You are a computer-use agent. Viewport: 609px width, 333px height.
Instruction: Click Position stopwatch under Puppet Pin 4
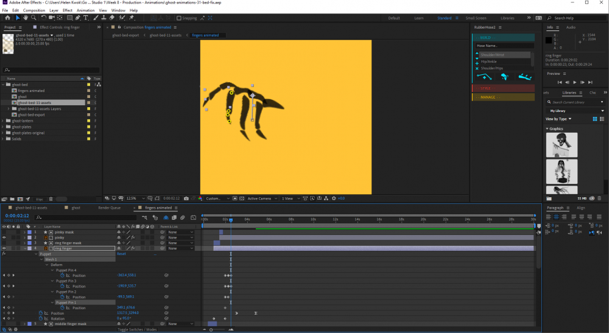[x=62, y=275]
